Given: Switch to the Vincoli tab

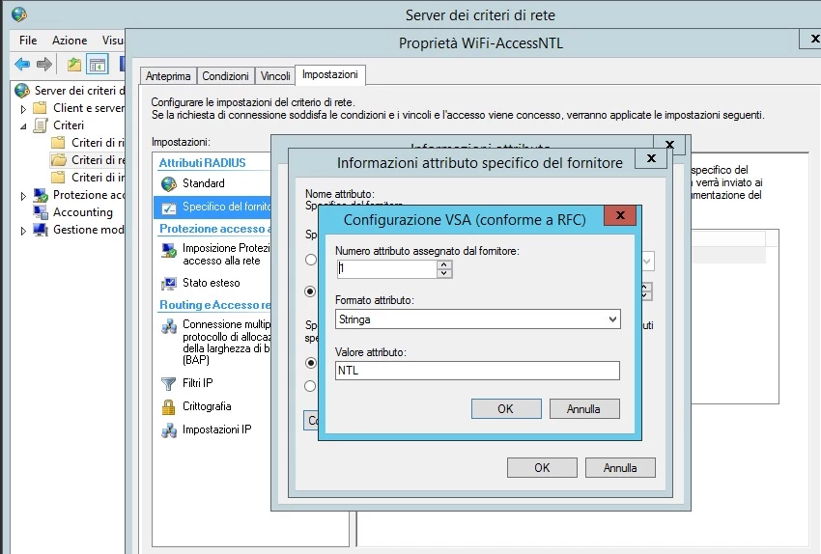Looking at the screenshot, I should tap(275, 76).
